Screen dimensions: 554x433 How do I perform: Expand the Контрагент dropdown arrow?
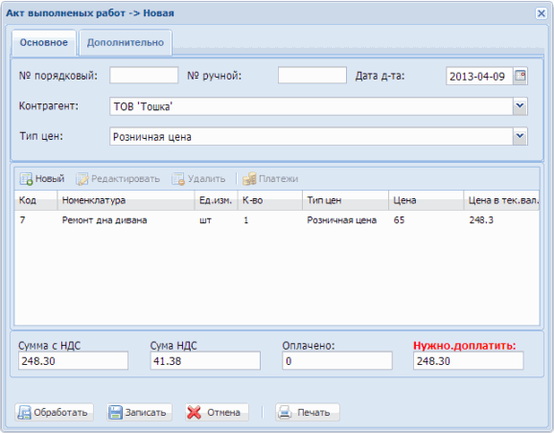[x=520, y=106]
